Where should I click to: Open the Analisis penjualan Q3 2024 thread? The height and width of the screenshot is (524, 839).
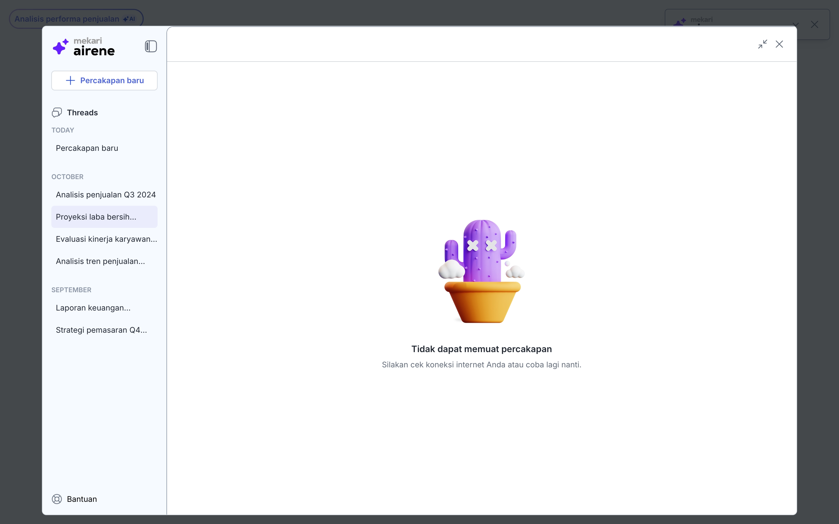104,195
